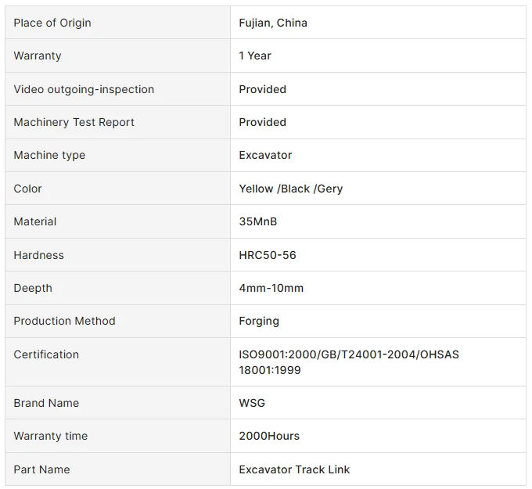Image resolution: width=532 pixels, height=489 pixels.
Task: Click the Yellow /Black /Gery color value
Action: tap(291, 189)
